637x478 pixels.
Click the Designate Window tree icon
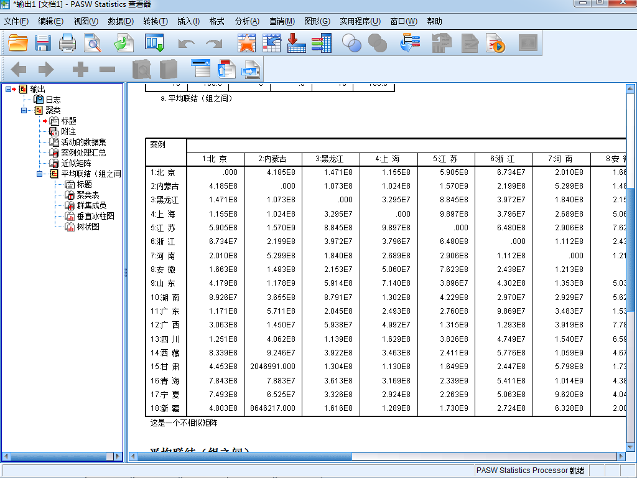click(410, 43)
